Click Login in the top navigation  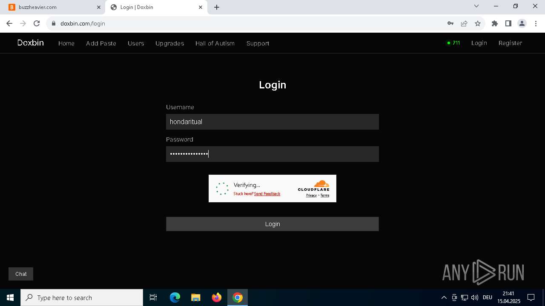479,43
